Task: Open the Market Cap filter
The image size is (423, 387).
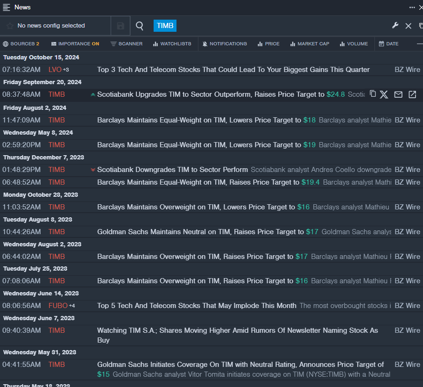Action: pos(310,44)
